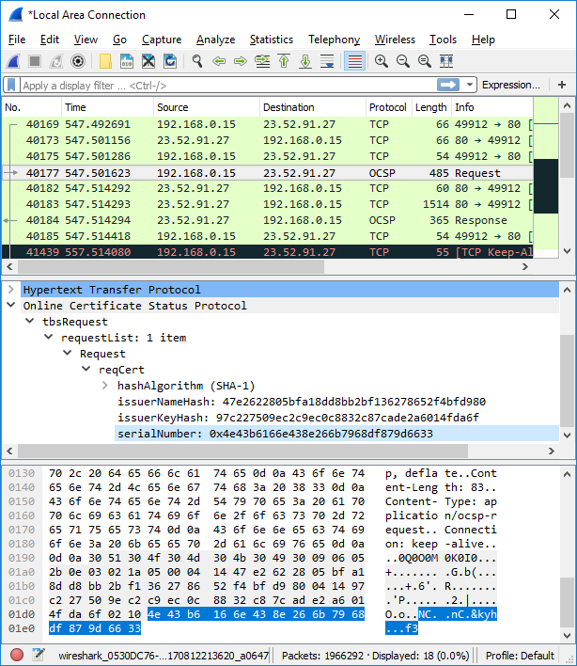
Task: Add a display filter button with plus
Action: click(562, 85)
